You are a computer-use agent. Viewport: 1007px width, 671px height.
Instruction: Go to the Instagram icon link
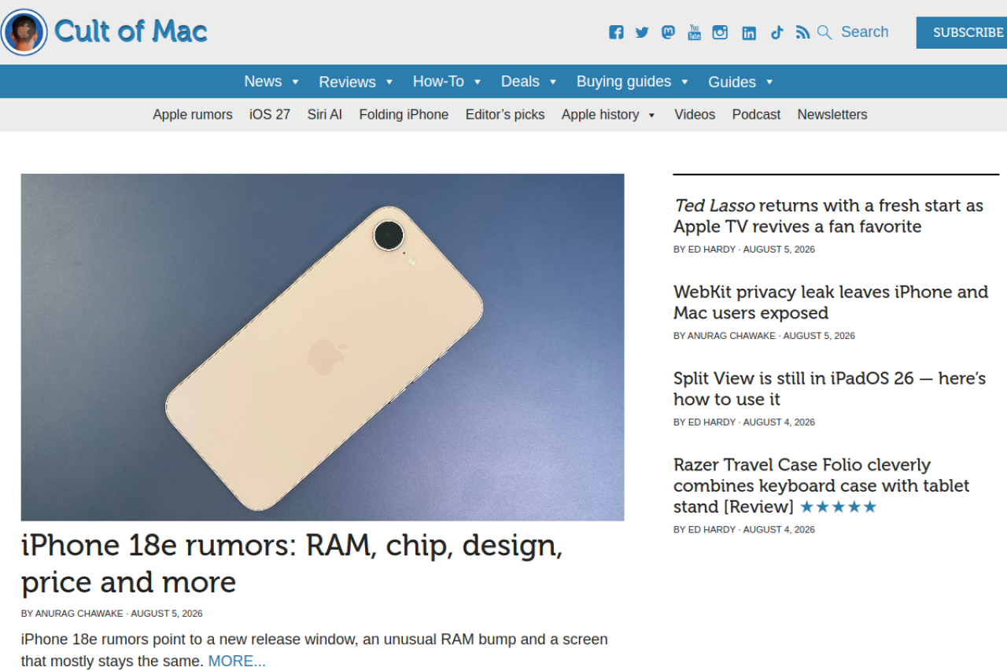click(720, 32)
